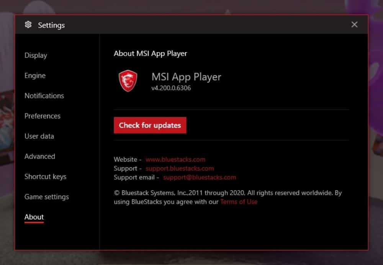Click the Settings gear icon in title bar
This screenshot has width=383, height=265.
click(x=28, y=25)
